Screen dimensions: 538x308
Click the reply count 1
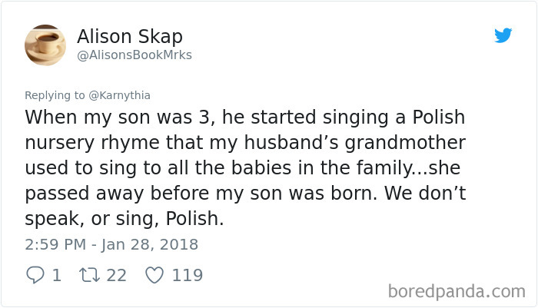tap(56, 274)
